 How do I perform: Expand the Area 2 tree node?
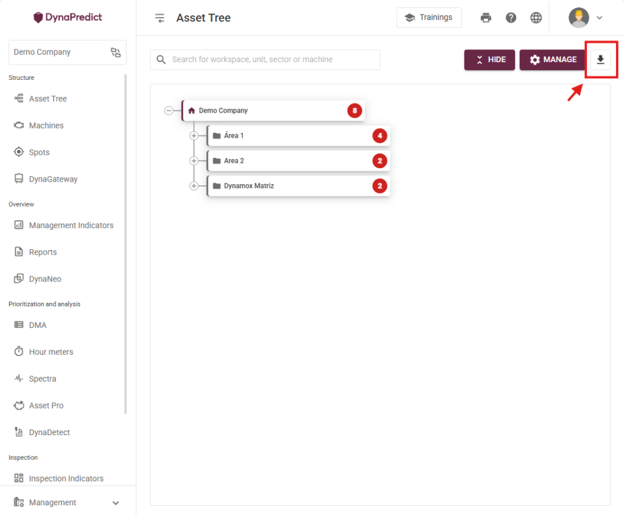click(x=194, y=161)
